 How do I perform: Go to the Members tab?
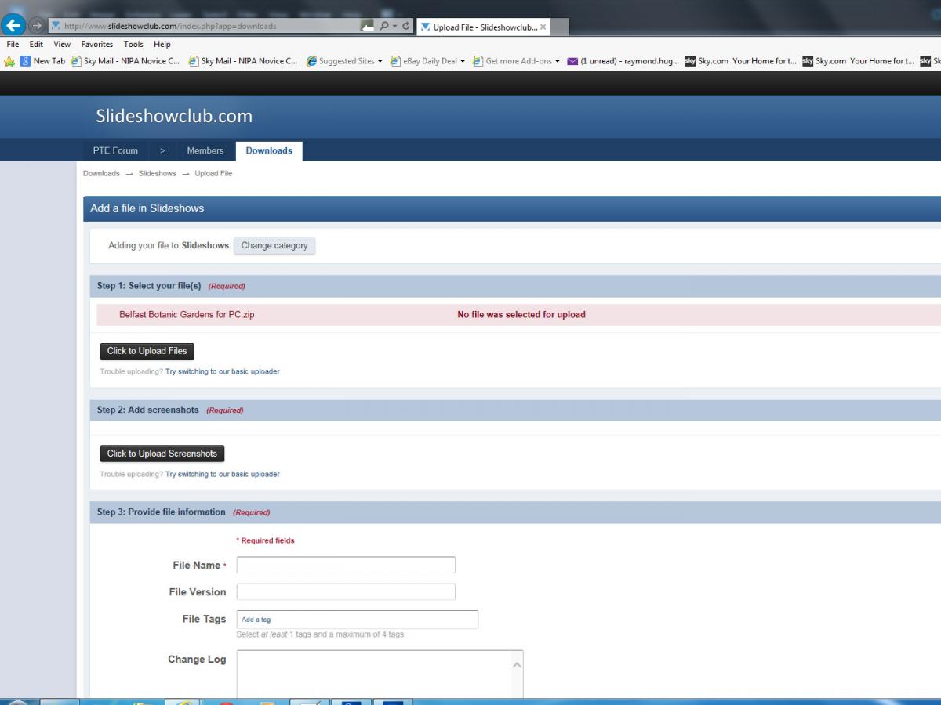tap(205, 150)
